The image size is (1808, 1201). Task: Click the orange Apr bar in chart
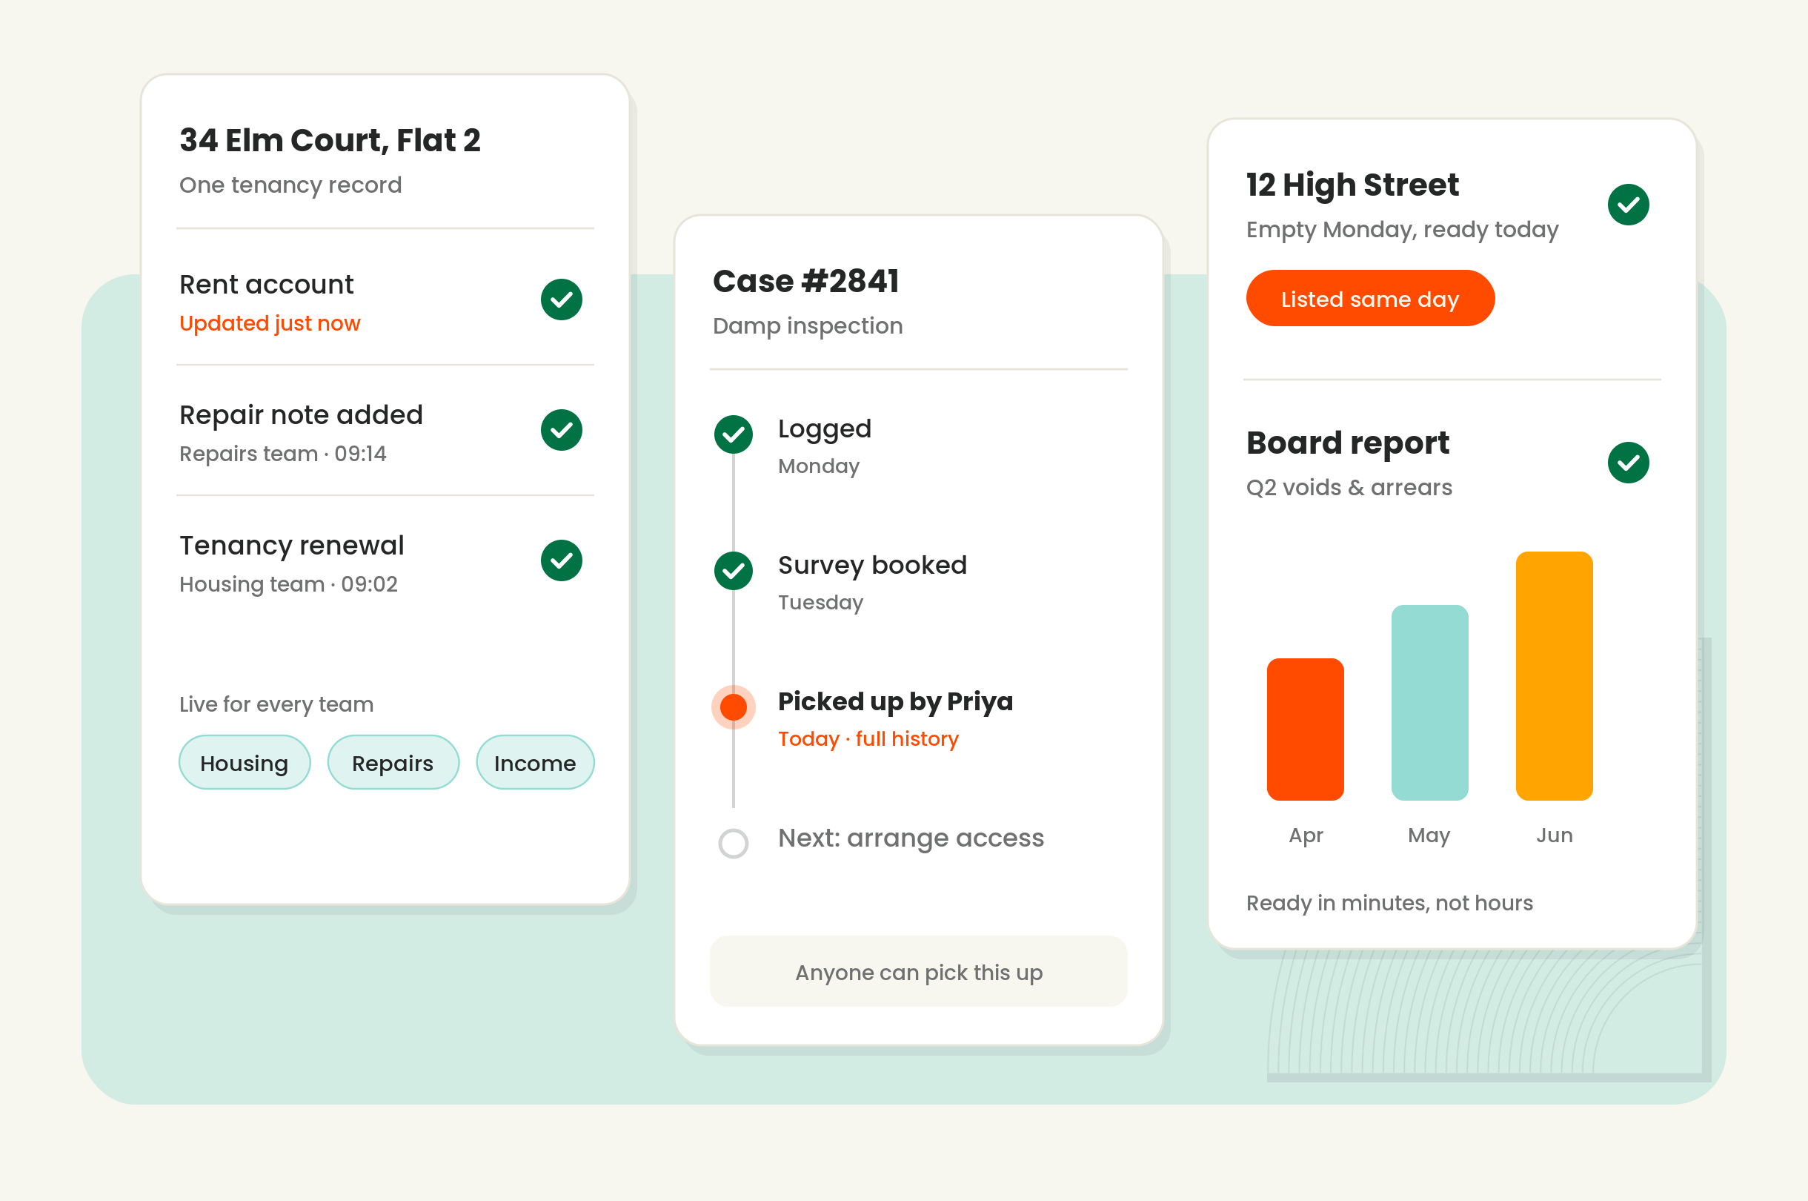tap(1304, 729)
